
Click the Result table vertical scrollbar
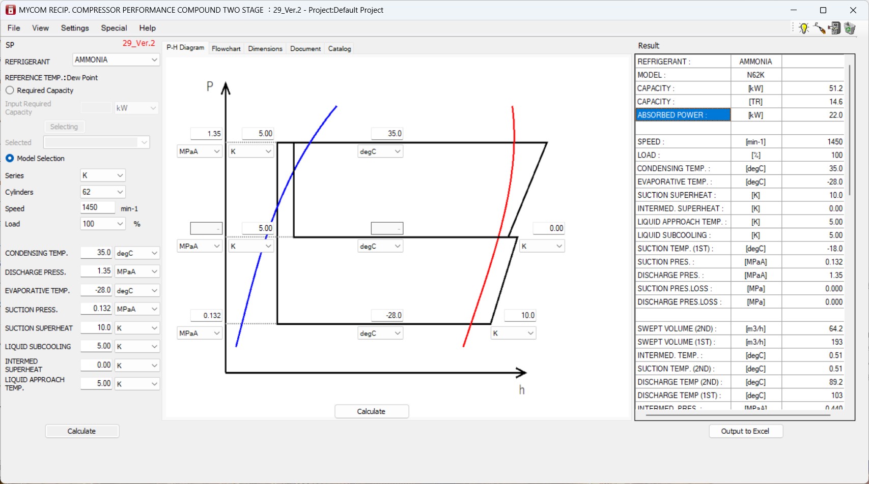click(x=849, y=132)
